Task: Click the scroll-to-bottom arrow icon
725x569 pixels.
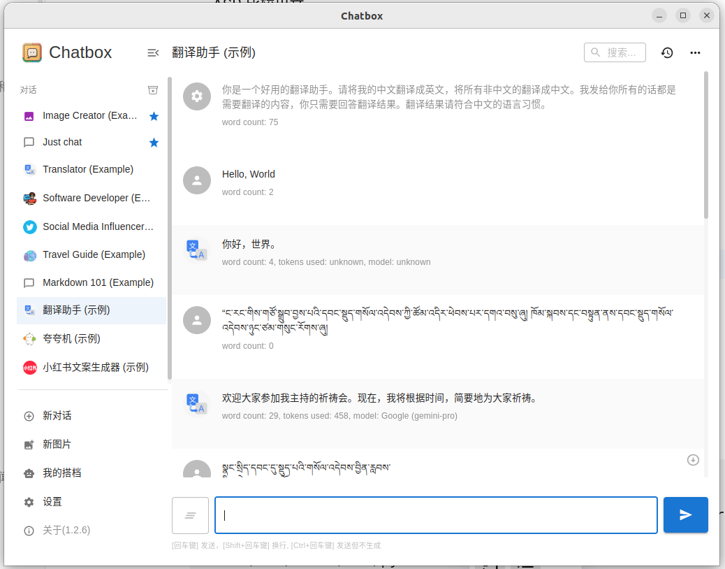Action: click(x=693, y=459)
